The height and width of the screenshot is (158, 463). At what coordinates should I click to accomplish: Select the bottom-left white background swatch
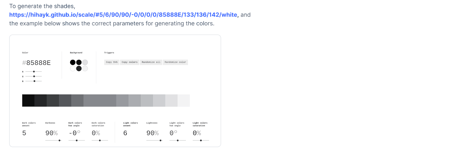point(73,69)
